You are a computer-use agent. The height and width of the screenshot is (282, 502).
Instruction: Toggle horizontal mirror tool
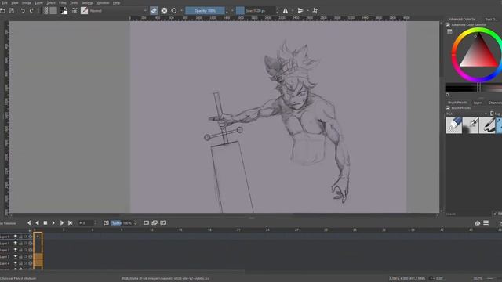coord(286,10)
